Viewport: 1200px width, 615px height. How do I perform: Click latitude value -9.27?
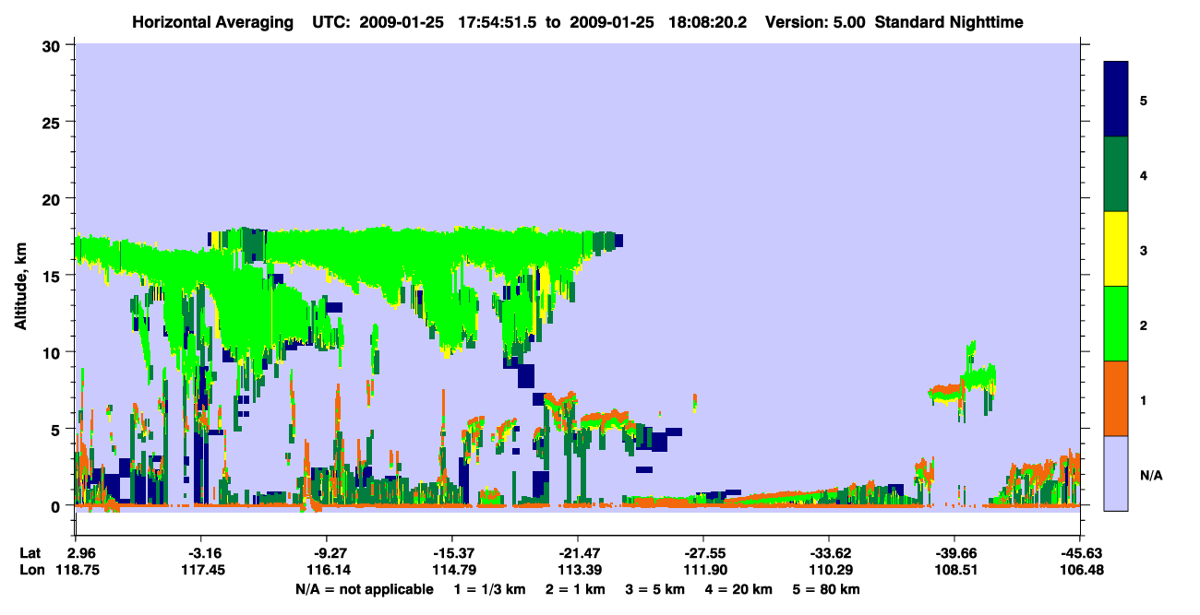coord(326,553)
